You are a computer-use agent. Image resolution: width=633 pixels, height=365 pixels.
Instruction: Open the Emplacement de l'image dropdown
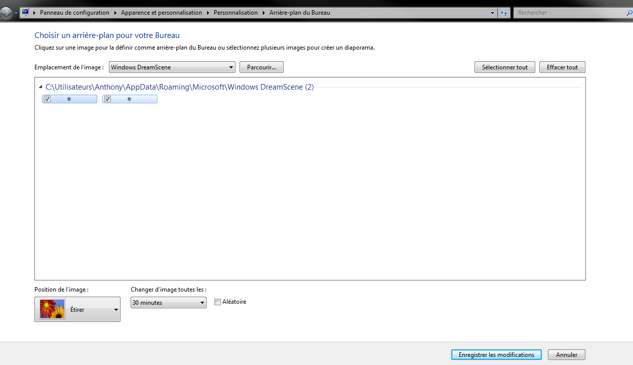click(x=172, y=67)
